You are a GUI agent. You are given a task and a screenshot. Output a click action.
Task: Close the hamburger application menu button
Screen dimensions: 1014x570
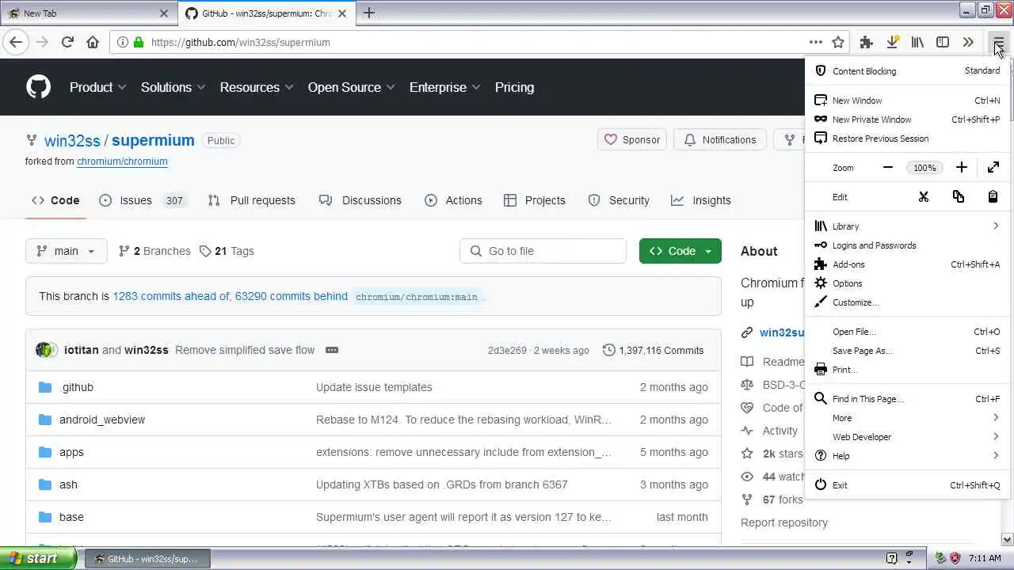(x=998, y=42)
